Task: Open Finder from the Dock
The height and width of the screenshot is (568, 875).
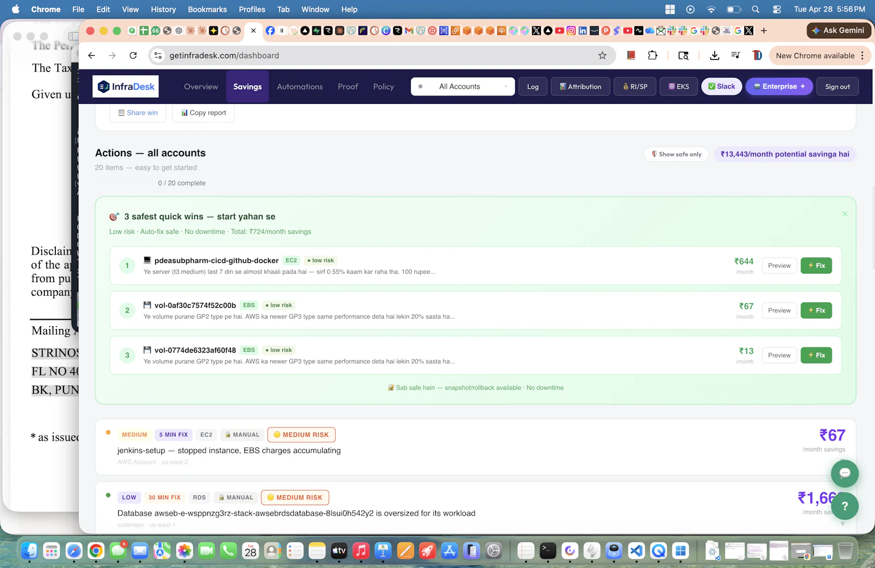Action: 29,551
